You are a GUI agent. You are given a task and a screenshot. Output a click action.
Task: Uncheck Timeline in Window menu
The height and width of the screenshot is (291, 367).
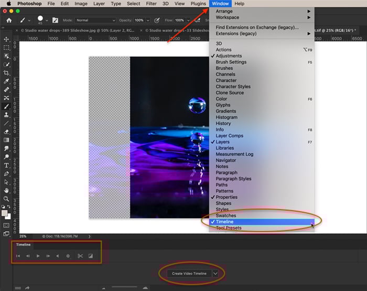coord(262,222)
